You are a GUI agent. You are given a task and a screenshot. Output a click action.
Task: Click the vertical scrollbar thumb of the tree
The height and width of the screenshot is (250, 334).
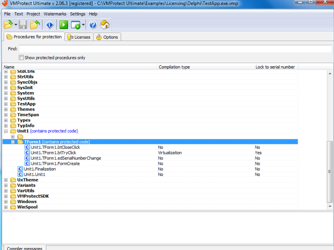coord(330,172)
